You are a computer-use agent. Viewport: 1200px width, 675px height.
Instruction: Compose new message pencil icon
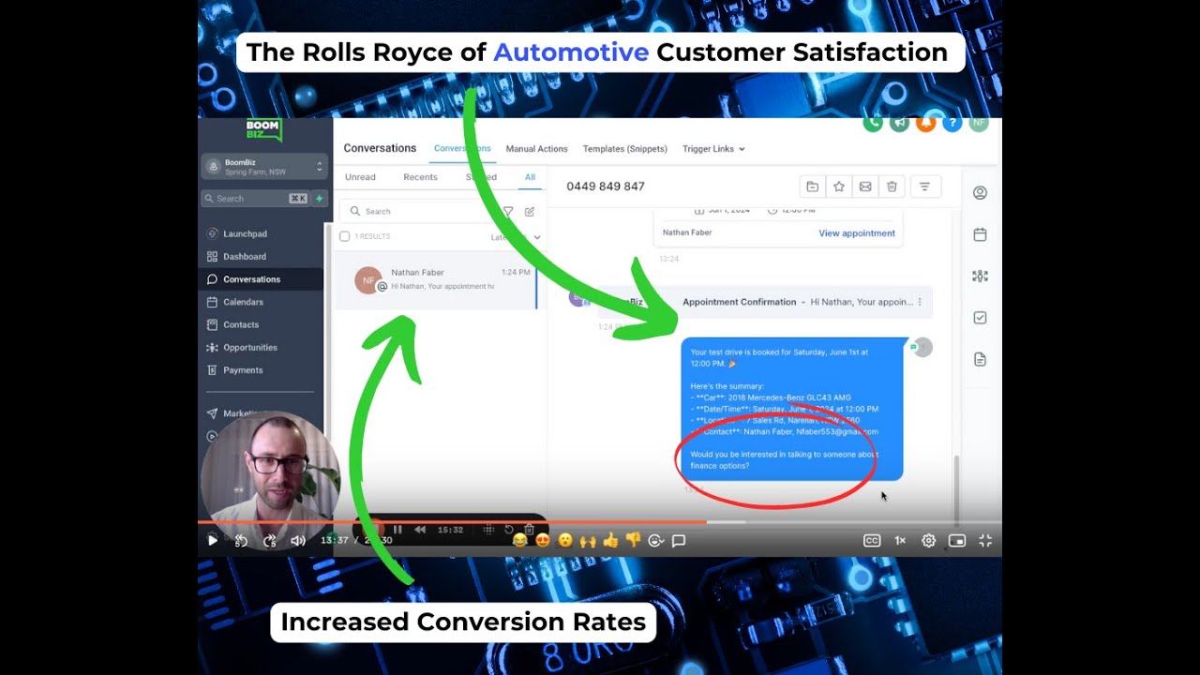[530, 212]
